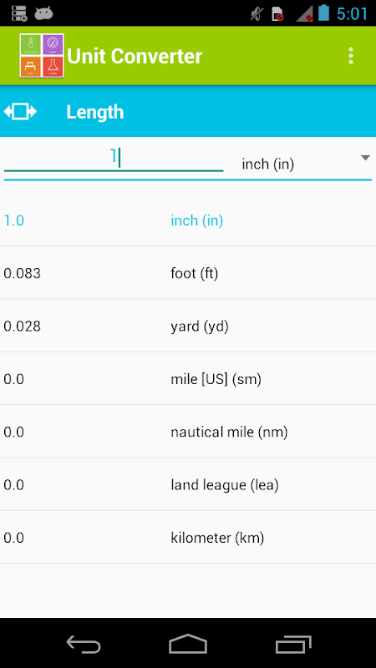The image size is (376, 668).
Task: Tap the Length double-arrow category icon
Action: pyautogui.click(x=20, y=112)
